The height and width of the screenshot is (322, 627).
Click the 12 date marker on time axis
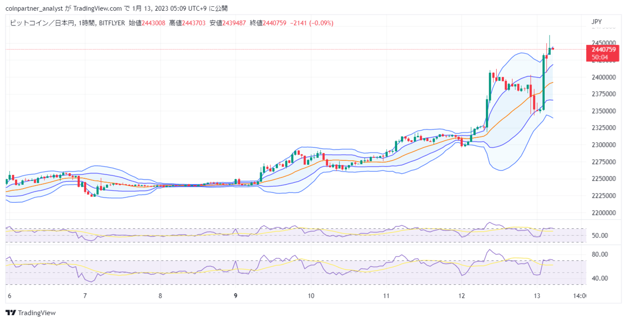click(461, 296)
